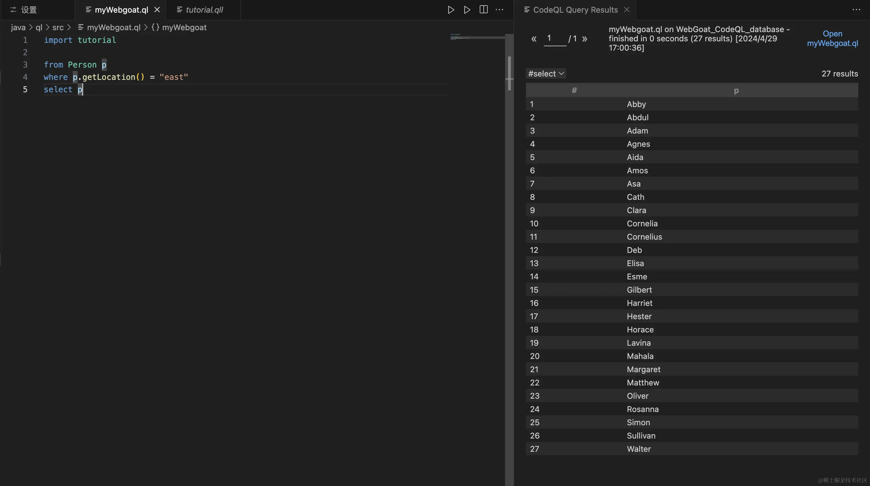Select the Amos result row
The height and width of the screenshot is (486, 870).
[x=692, y=170]
